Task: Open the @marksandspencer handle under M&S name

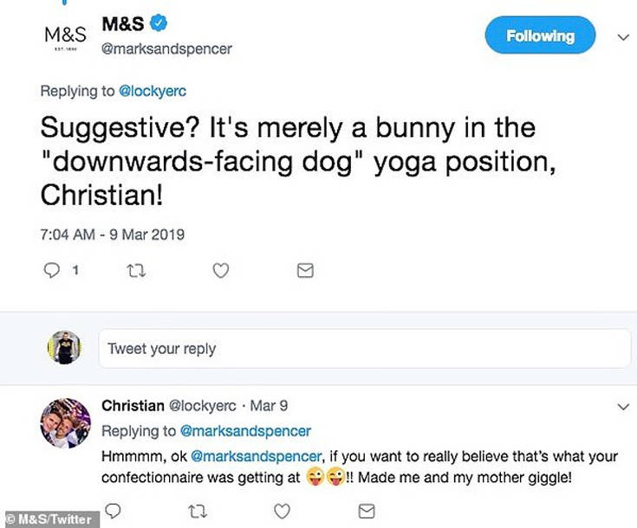Action: point(166,49)
